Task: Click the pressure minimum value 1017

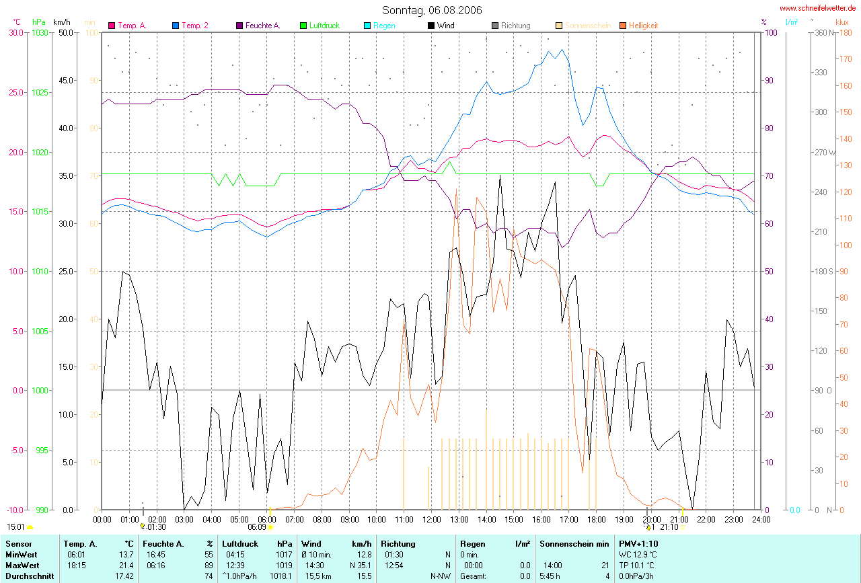Action: tap(284, 555)
